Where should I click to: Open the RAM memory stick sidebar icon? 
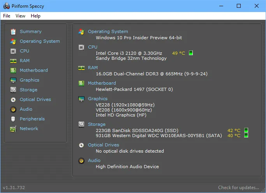coord(13,61)
